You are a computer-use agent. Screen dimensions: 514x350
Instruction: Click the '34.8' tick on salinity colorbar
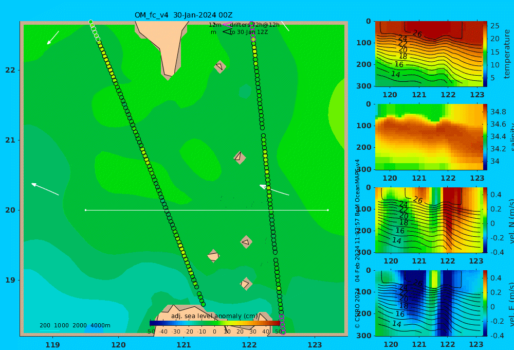click(x=498, y=112)
